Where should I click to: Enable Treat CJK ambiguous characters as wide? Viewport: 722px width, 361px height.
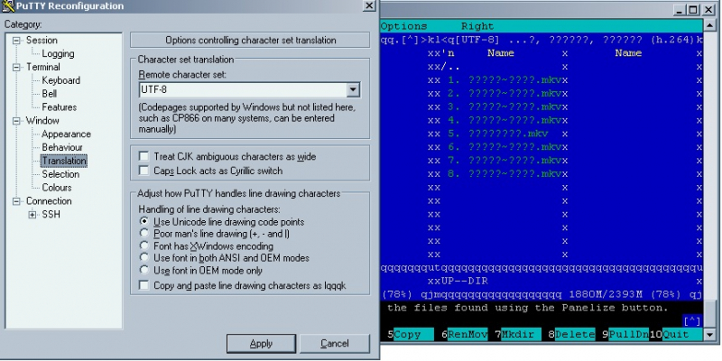[143, 156]
